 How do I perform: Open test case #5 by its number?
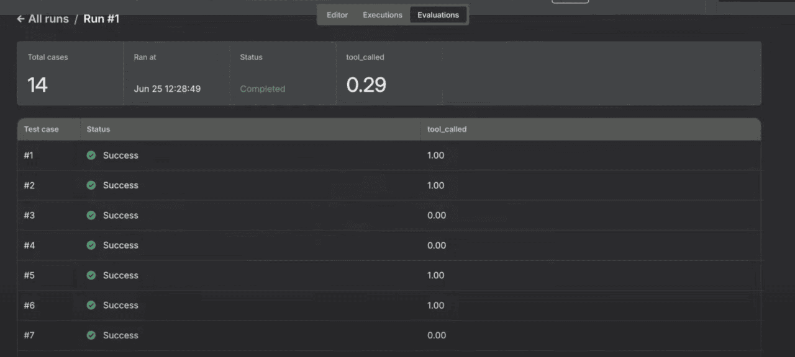click(29, 275)
